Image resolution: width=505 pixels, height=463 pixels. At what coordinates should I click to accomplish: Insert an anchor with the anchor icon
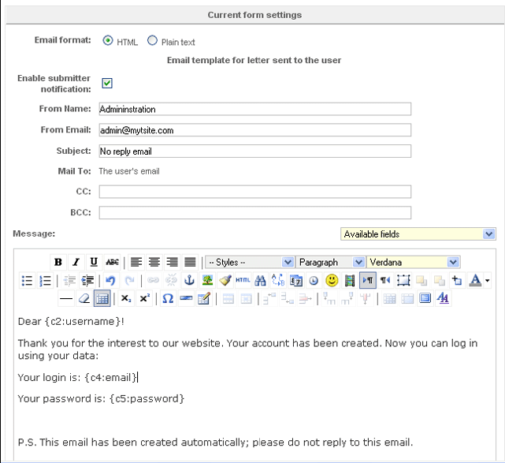[x=189, y=281]
